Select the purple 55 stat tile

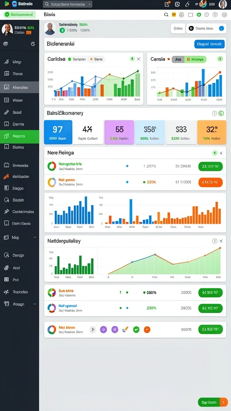119,132
